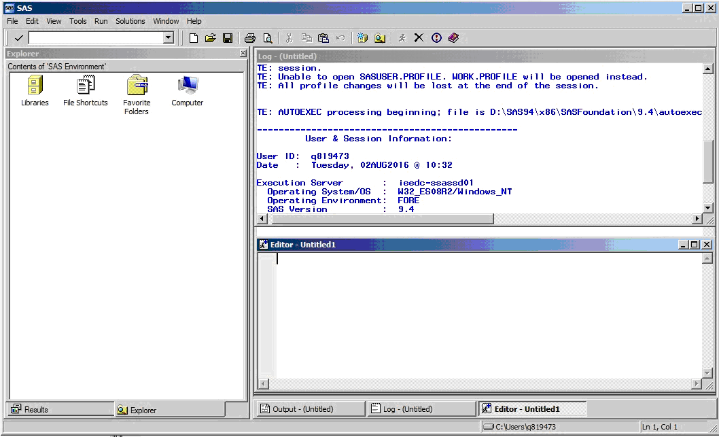
Task: Open the Solutions menu
Action: (x=130, y=21)
